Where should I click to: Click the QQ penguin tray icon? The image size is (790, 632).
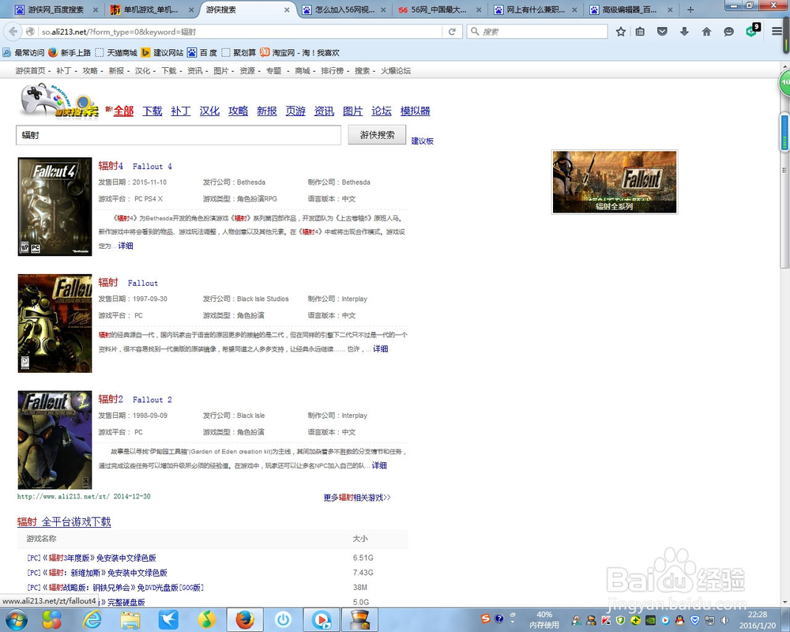click(679, 620)
